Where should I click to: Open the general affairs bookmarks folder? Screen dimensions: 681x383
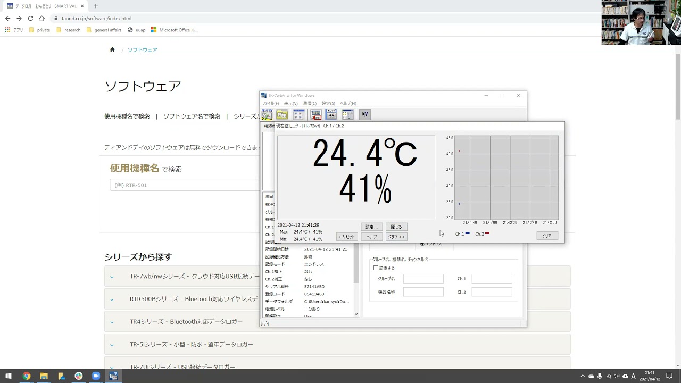104,30
